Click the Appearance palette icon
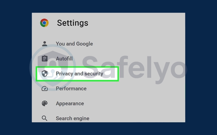Screen dimensions: 217x135 pos(44,103)
